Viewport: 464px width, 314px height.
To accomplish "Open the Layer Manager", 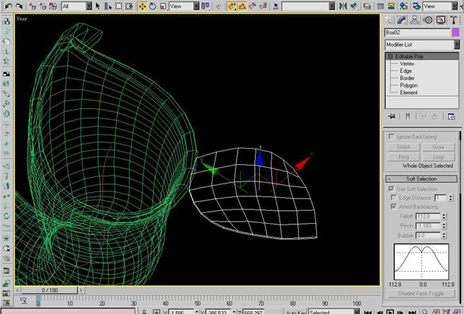I will click(x=367, y=6).
